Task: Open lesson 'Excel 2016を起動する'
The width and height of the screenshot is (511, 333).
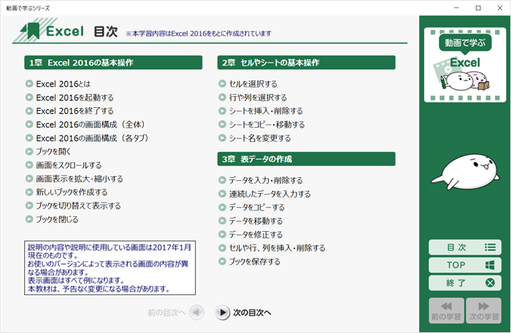Action: tap(70, 98)
